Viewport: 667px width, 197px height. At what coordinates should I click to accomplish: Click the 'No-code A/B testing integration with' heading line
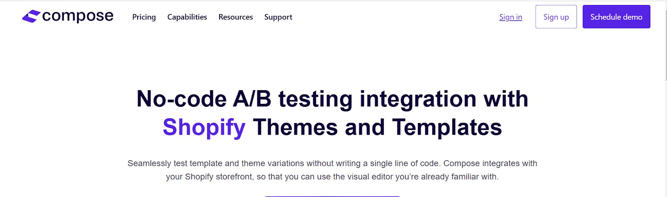click(x=332, y=99)
